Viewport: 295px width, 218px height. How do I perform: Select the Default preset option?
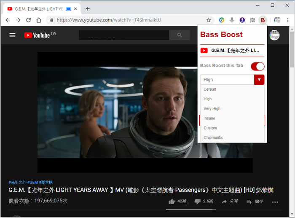(232, 89)
